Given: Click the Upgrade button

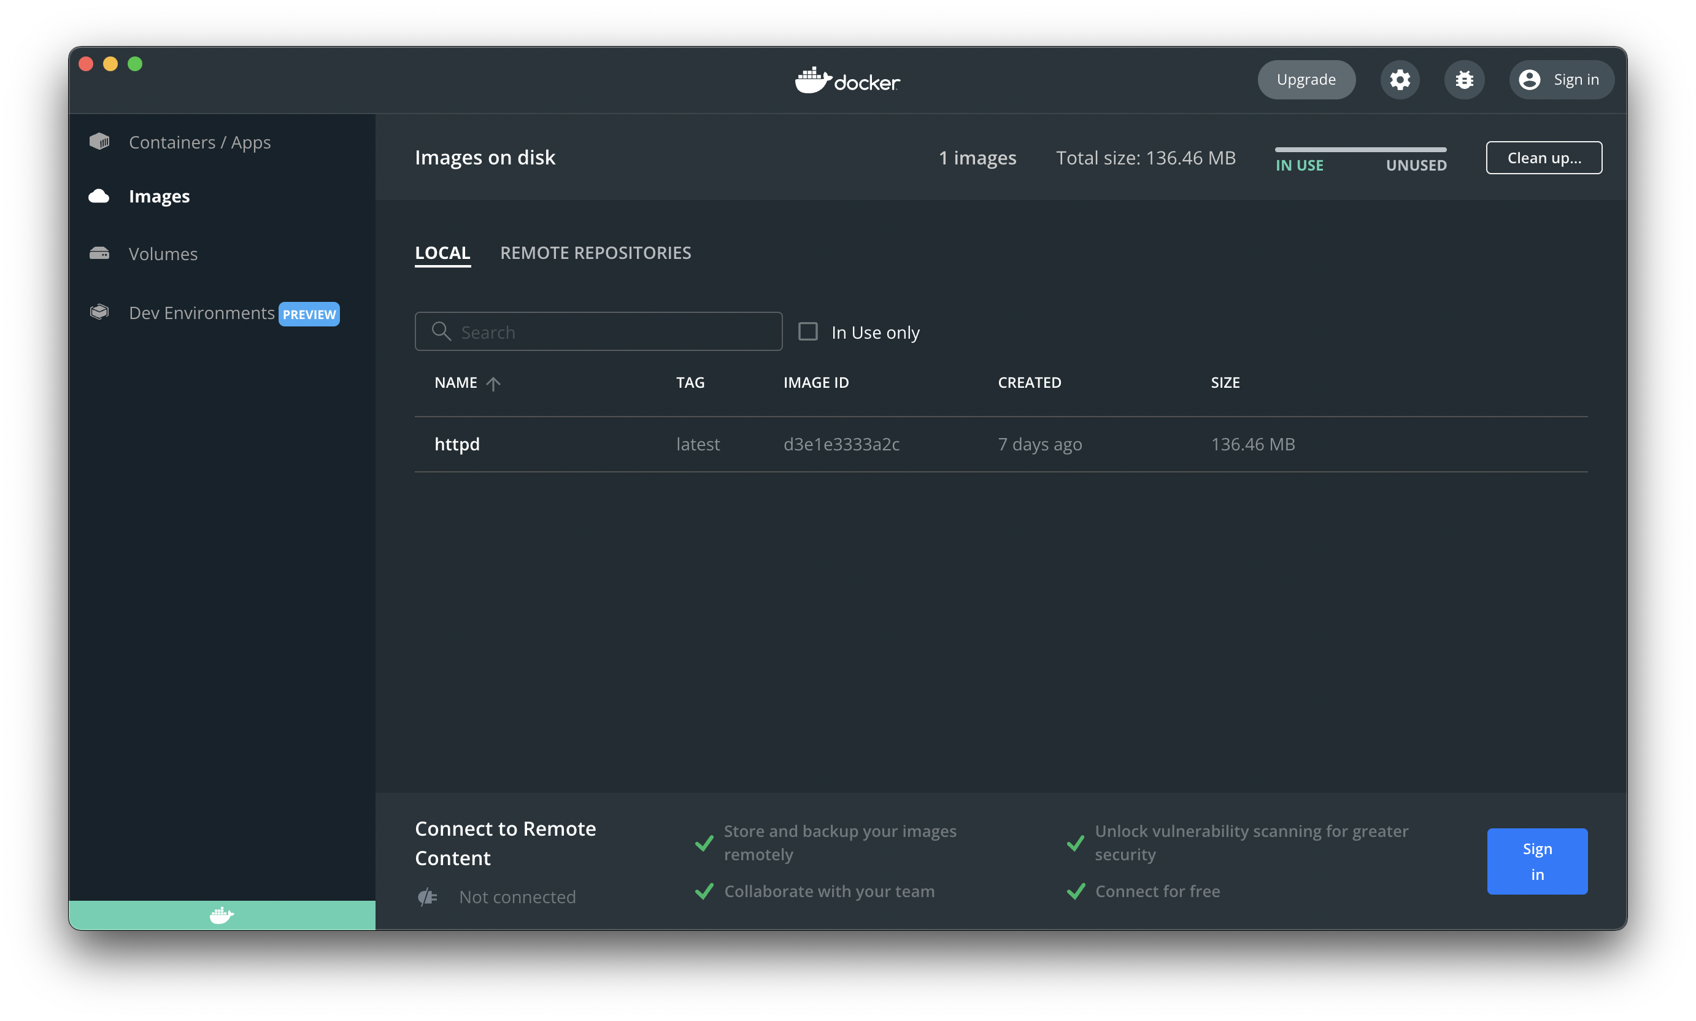Looking at the screenshot, I should (x=1306, y=80).
